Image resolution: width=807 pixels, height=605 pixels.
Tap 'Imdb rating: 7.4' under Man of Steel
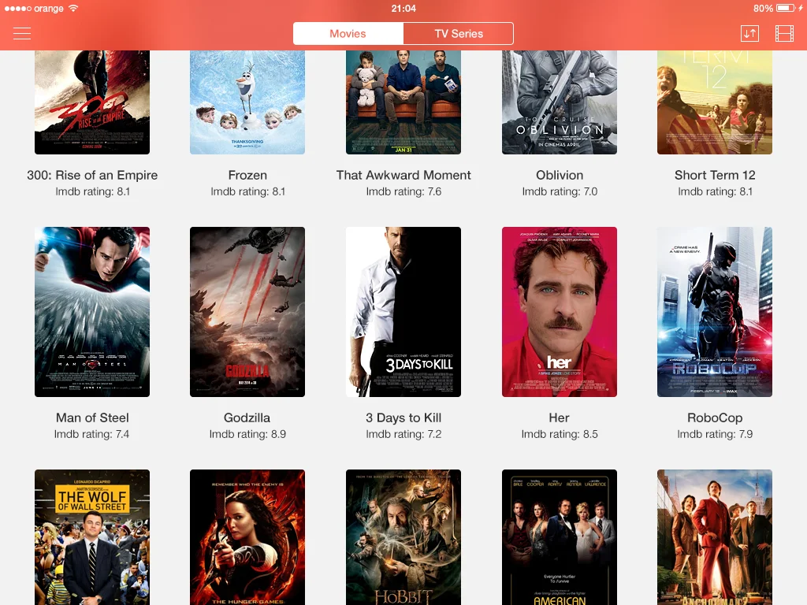coord(91,434)
